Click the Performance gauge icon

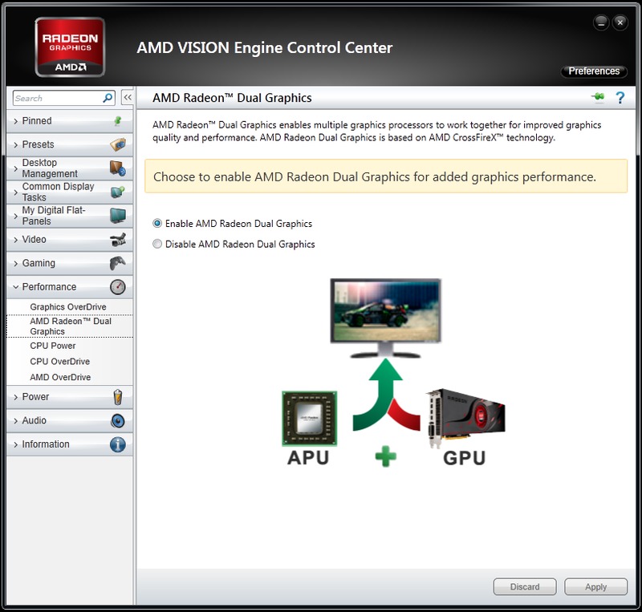tap(118, 286)
